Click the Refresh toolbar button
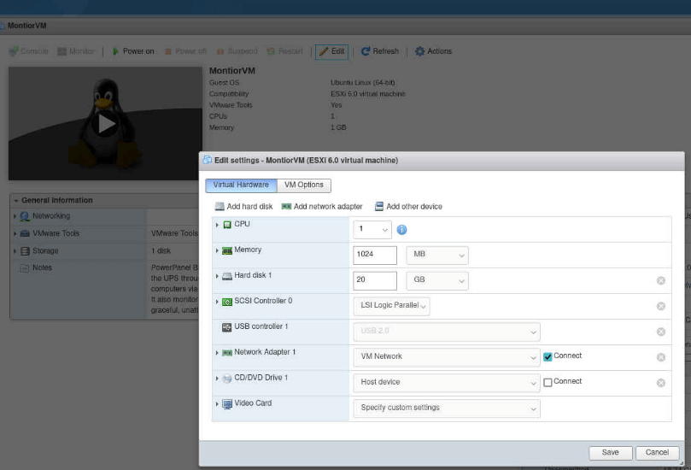691x470 pixels. 379,51
